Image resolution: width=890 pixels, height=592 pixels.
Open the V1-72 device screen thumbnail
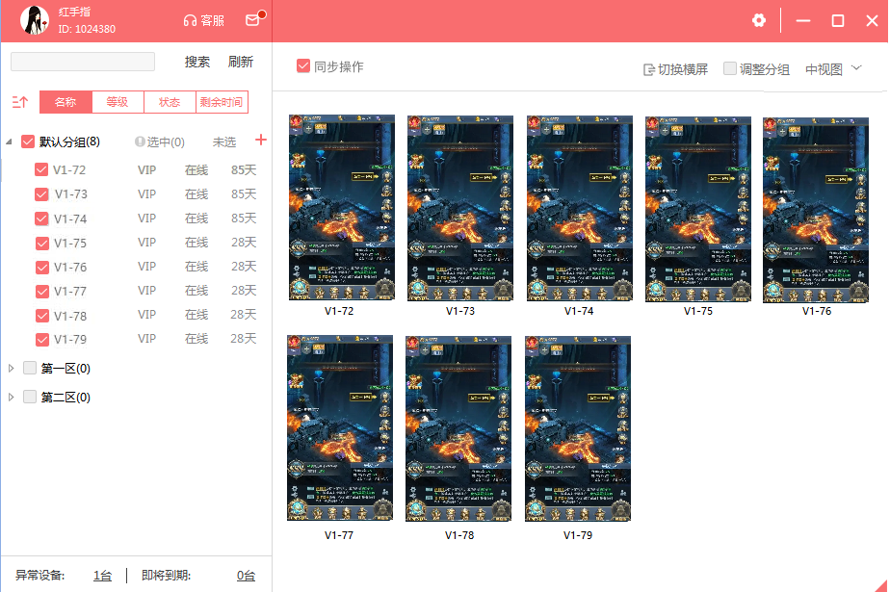342,207
